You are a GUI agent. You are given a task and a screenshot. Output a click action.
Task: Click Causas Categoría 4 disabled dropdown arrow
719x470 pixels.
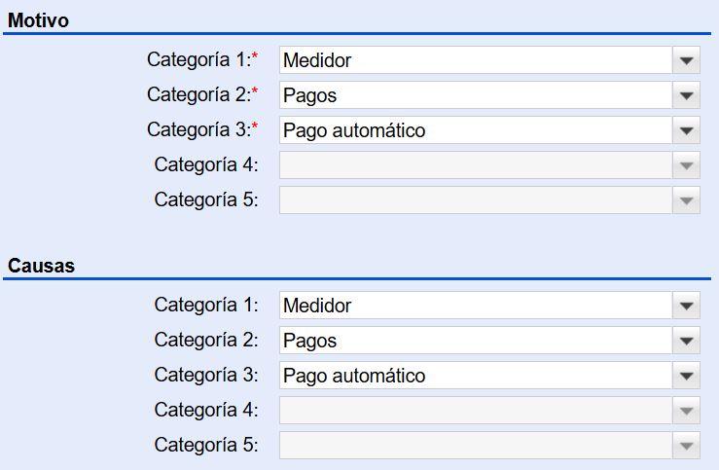click(686, 411)
